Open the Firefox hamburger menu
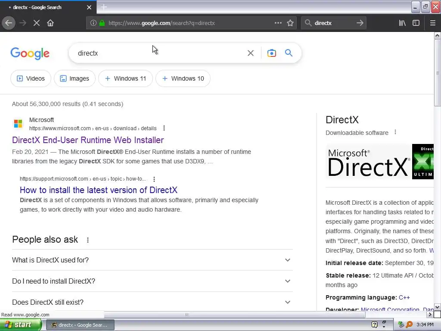This screenshot has width=441, height=331. pos(432,23)
